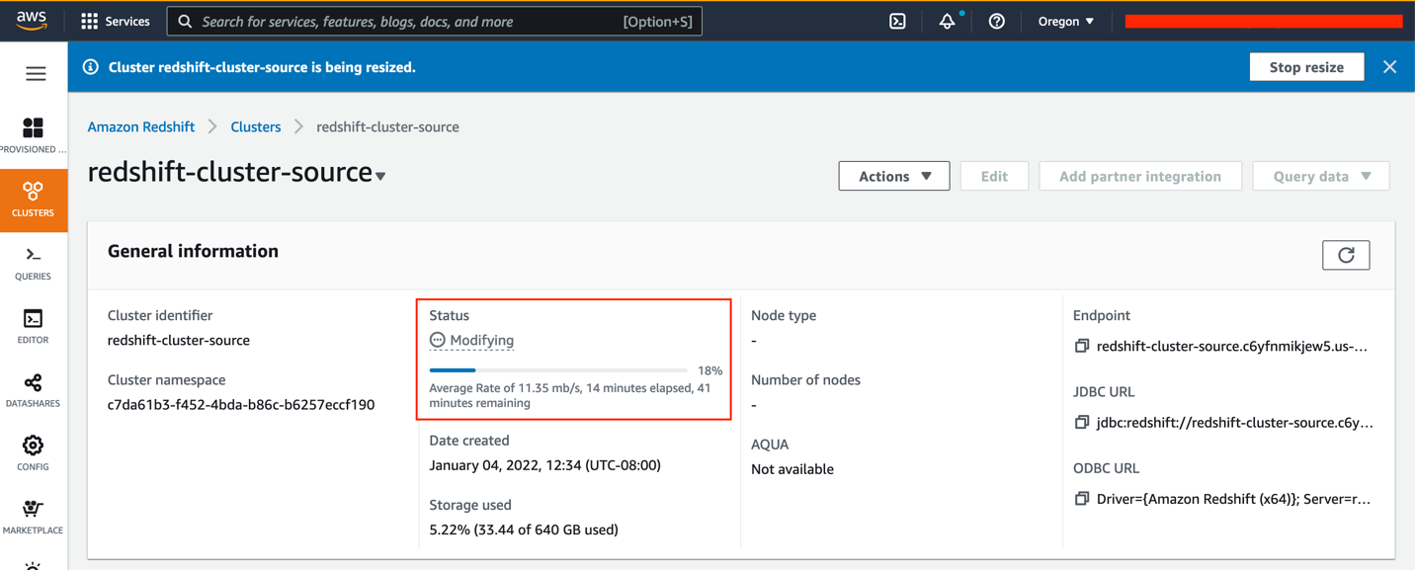This screenshot has height=570, width=1415.
Task: Expand the redshift-cluster-source title dropdown
Action: tap(380, 176)
